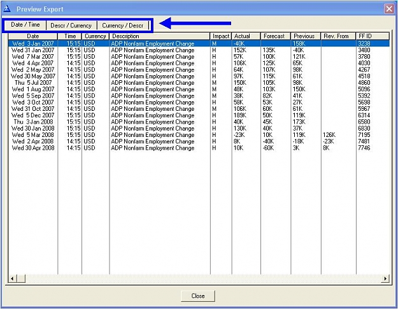Click FF ID value 3780
Viewport: 398px width, 309px height.
[364, 57]
